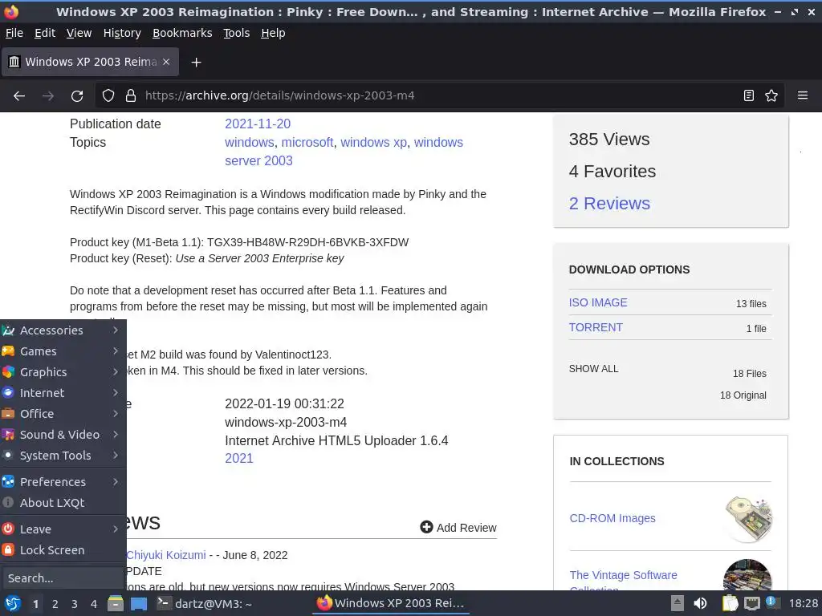Bookmark this page with the star icon
This screenshot has width=822, height=616.
point(771,96)
